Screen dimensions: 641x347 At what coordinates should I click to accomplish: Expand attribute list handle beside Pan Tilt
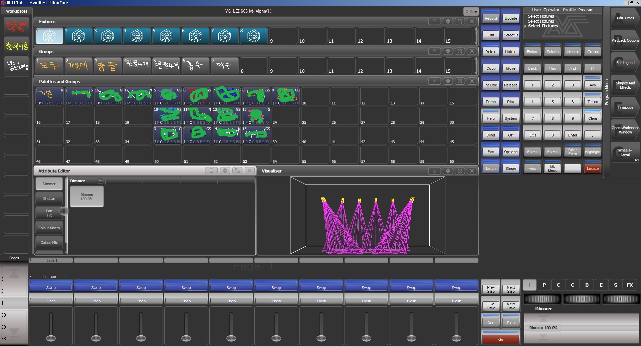tap(64, 211)
